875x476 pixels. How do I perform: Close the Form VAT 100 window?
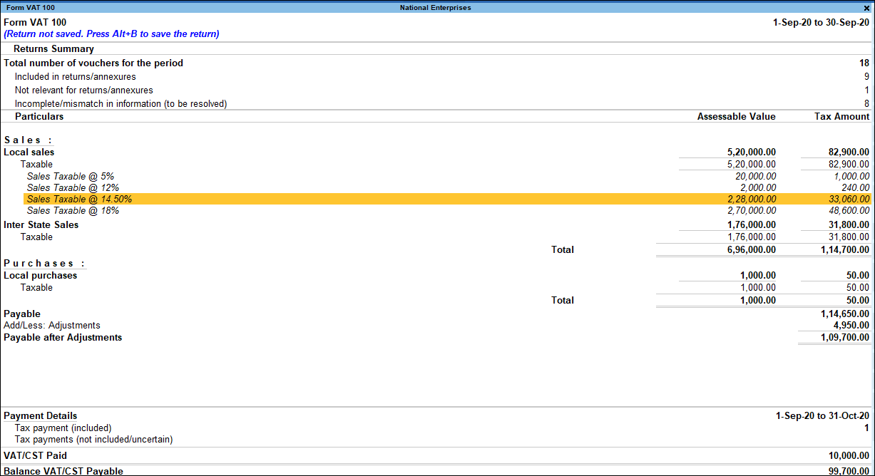tap(867, 7)
